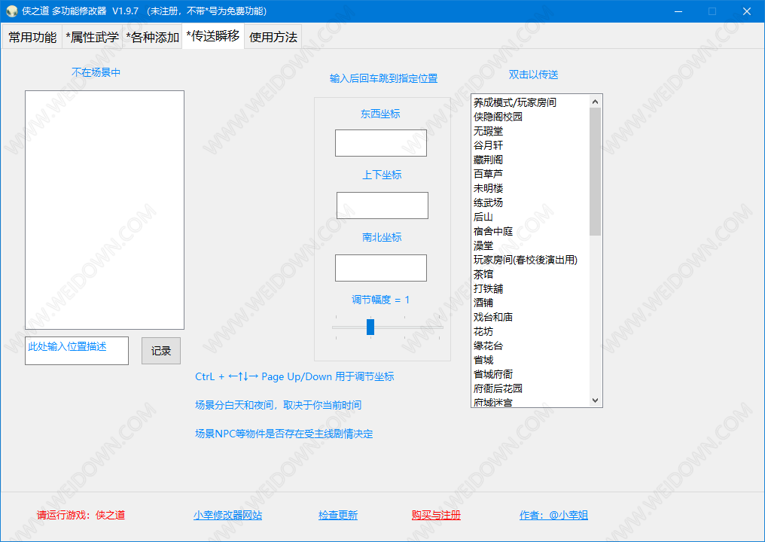The image size is (765, 542).
Task: Go to the *各种添加 tab
Action: pyautogui.click(x=153, y=37)
